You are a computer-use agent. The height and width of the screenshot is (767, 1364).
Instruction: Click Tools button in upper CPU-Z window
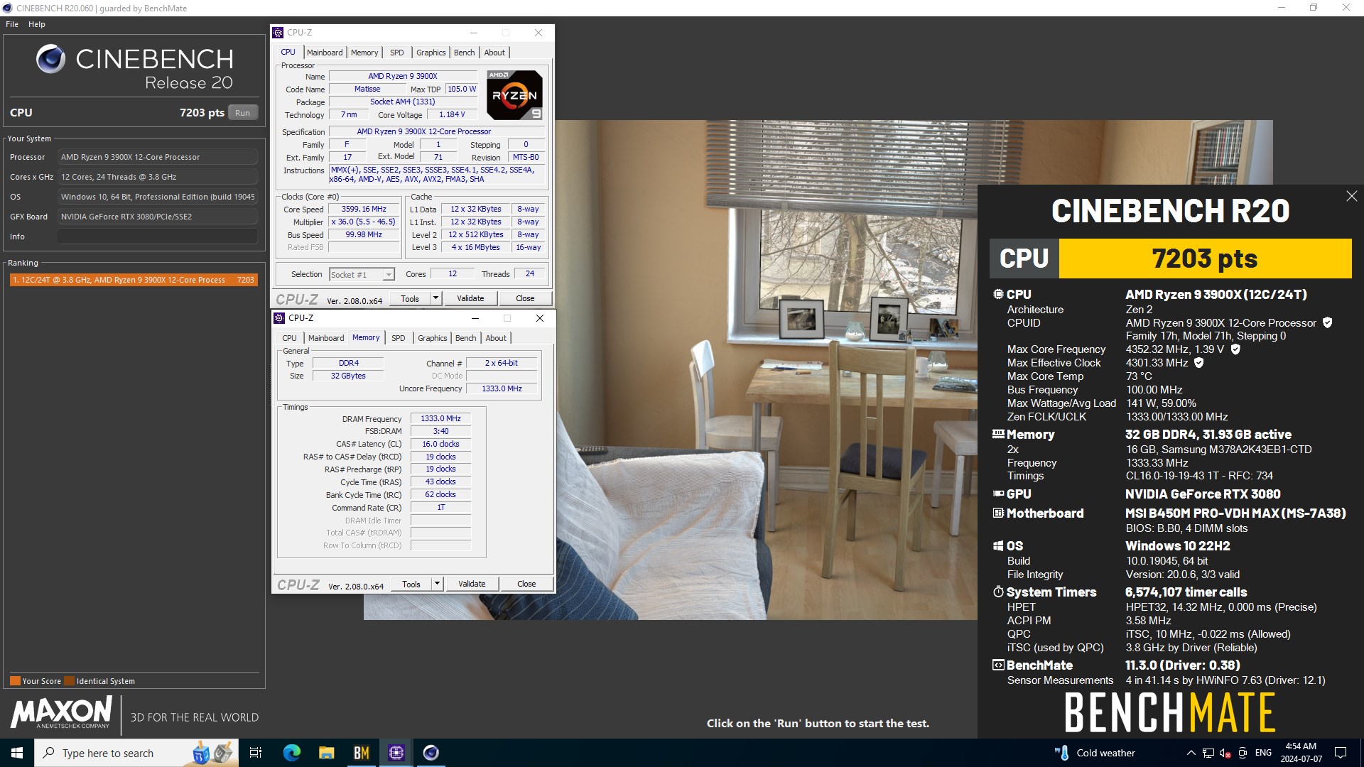[410, 299]
